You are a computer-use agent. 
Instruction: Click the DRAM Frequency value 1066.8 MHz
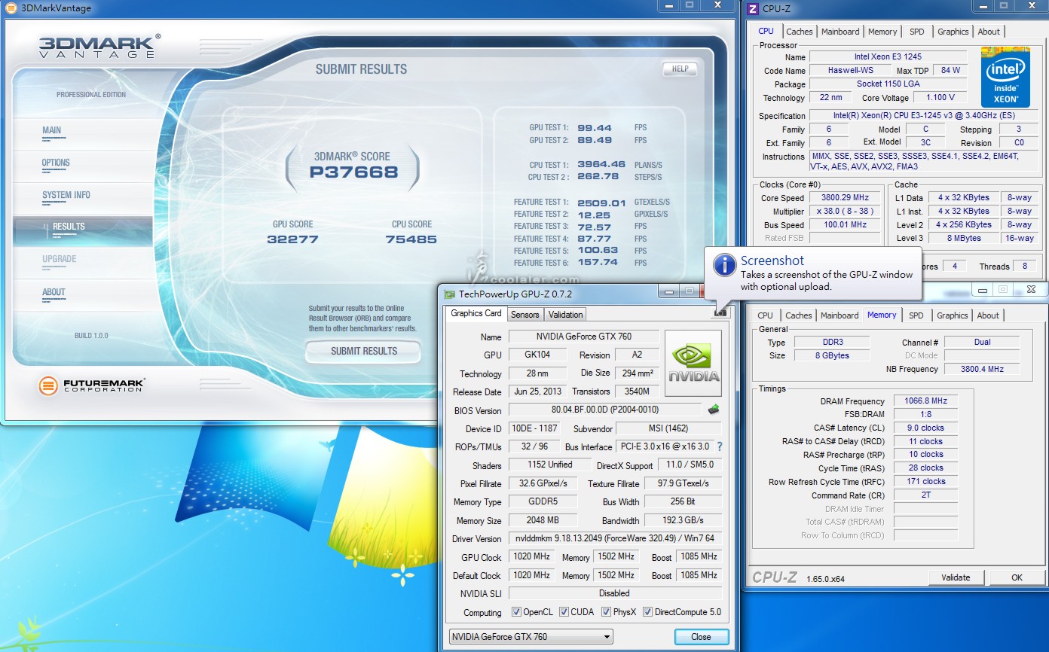click(x=925, y=401)
